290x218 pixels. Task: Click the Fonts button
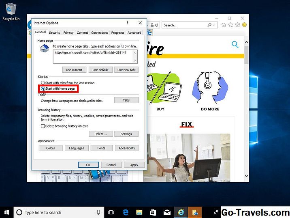(101, 148)
